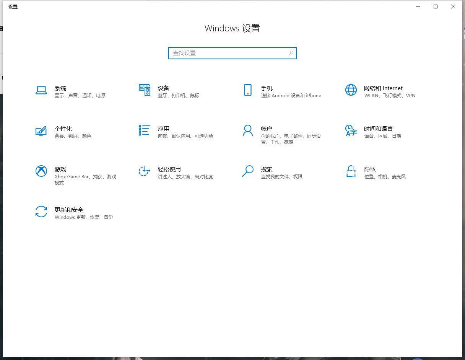Maximize the 设置 window

(x=436, y=7)
